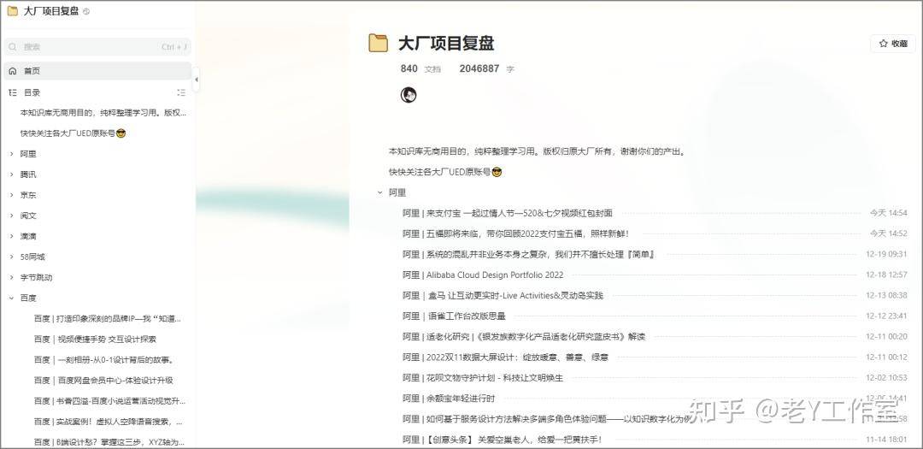
Task: Open 百度 | 百度网盘会员中心-体验设计升级
Action: (103, 381)
